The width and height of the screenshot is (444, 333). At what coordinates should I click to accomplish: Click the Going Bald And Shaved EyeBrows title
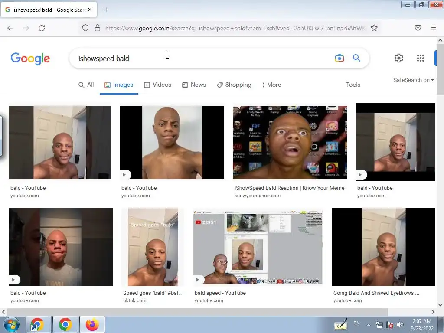pyautogui.click(x=376, y=293)
